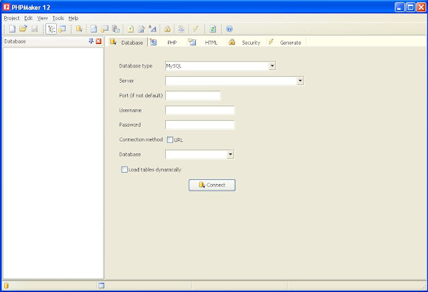Click the Username input field

200,110
